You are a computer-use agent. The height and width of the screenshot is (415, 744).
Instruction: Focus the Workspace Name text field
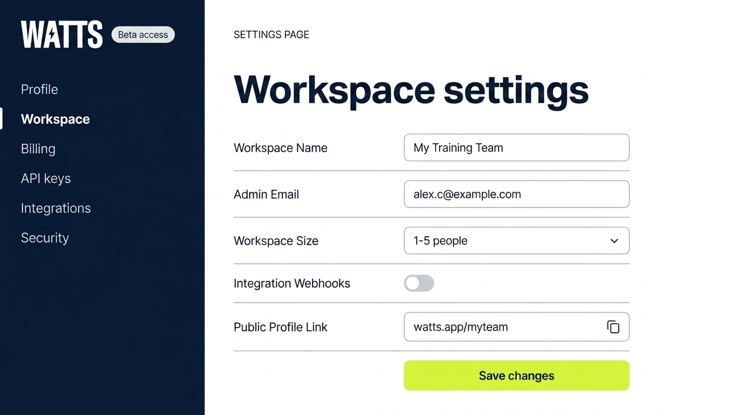point(516,148)
